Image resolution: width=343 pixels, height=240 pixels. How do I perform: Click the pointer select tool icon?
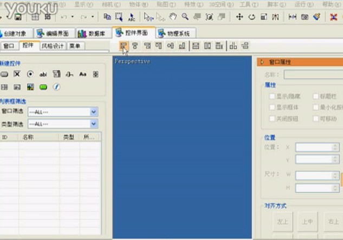click(x=149, y=17)
